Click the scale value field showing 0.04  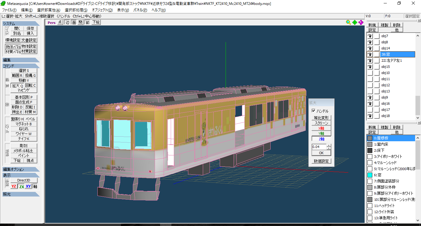coord(319,147)
